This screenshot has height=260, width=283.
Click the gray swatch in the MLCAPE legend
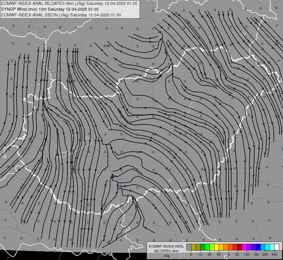click(189, 247)
